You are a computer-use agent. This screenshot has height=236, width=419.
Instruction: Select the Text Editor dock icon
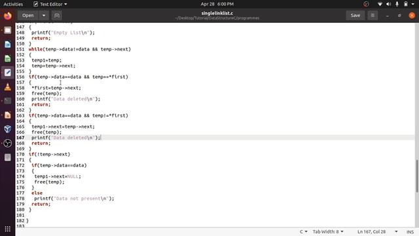pos(7,73)
